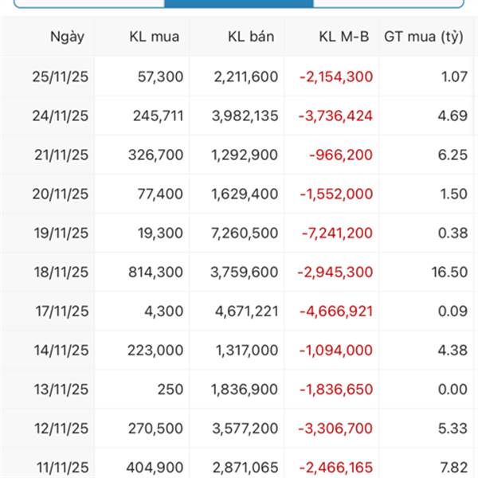Click buy volume 326,700 on 21/11/25
Viewport: 478px width, 478px height.
pyautogui.click(x=155, y=155)
